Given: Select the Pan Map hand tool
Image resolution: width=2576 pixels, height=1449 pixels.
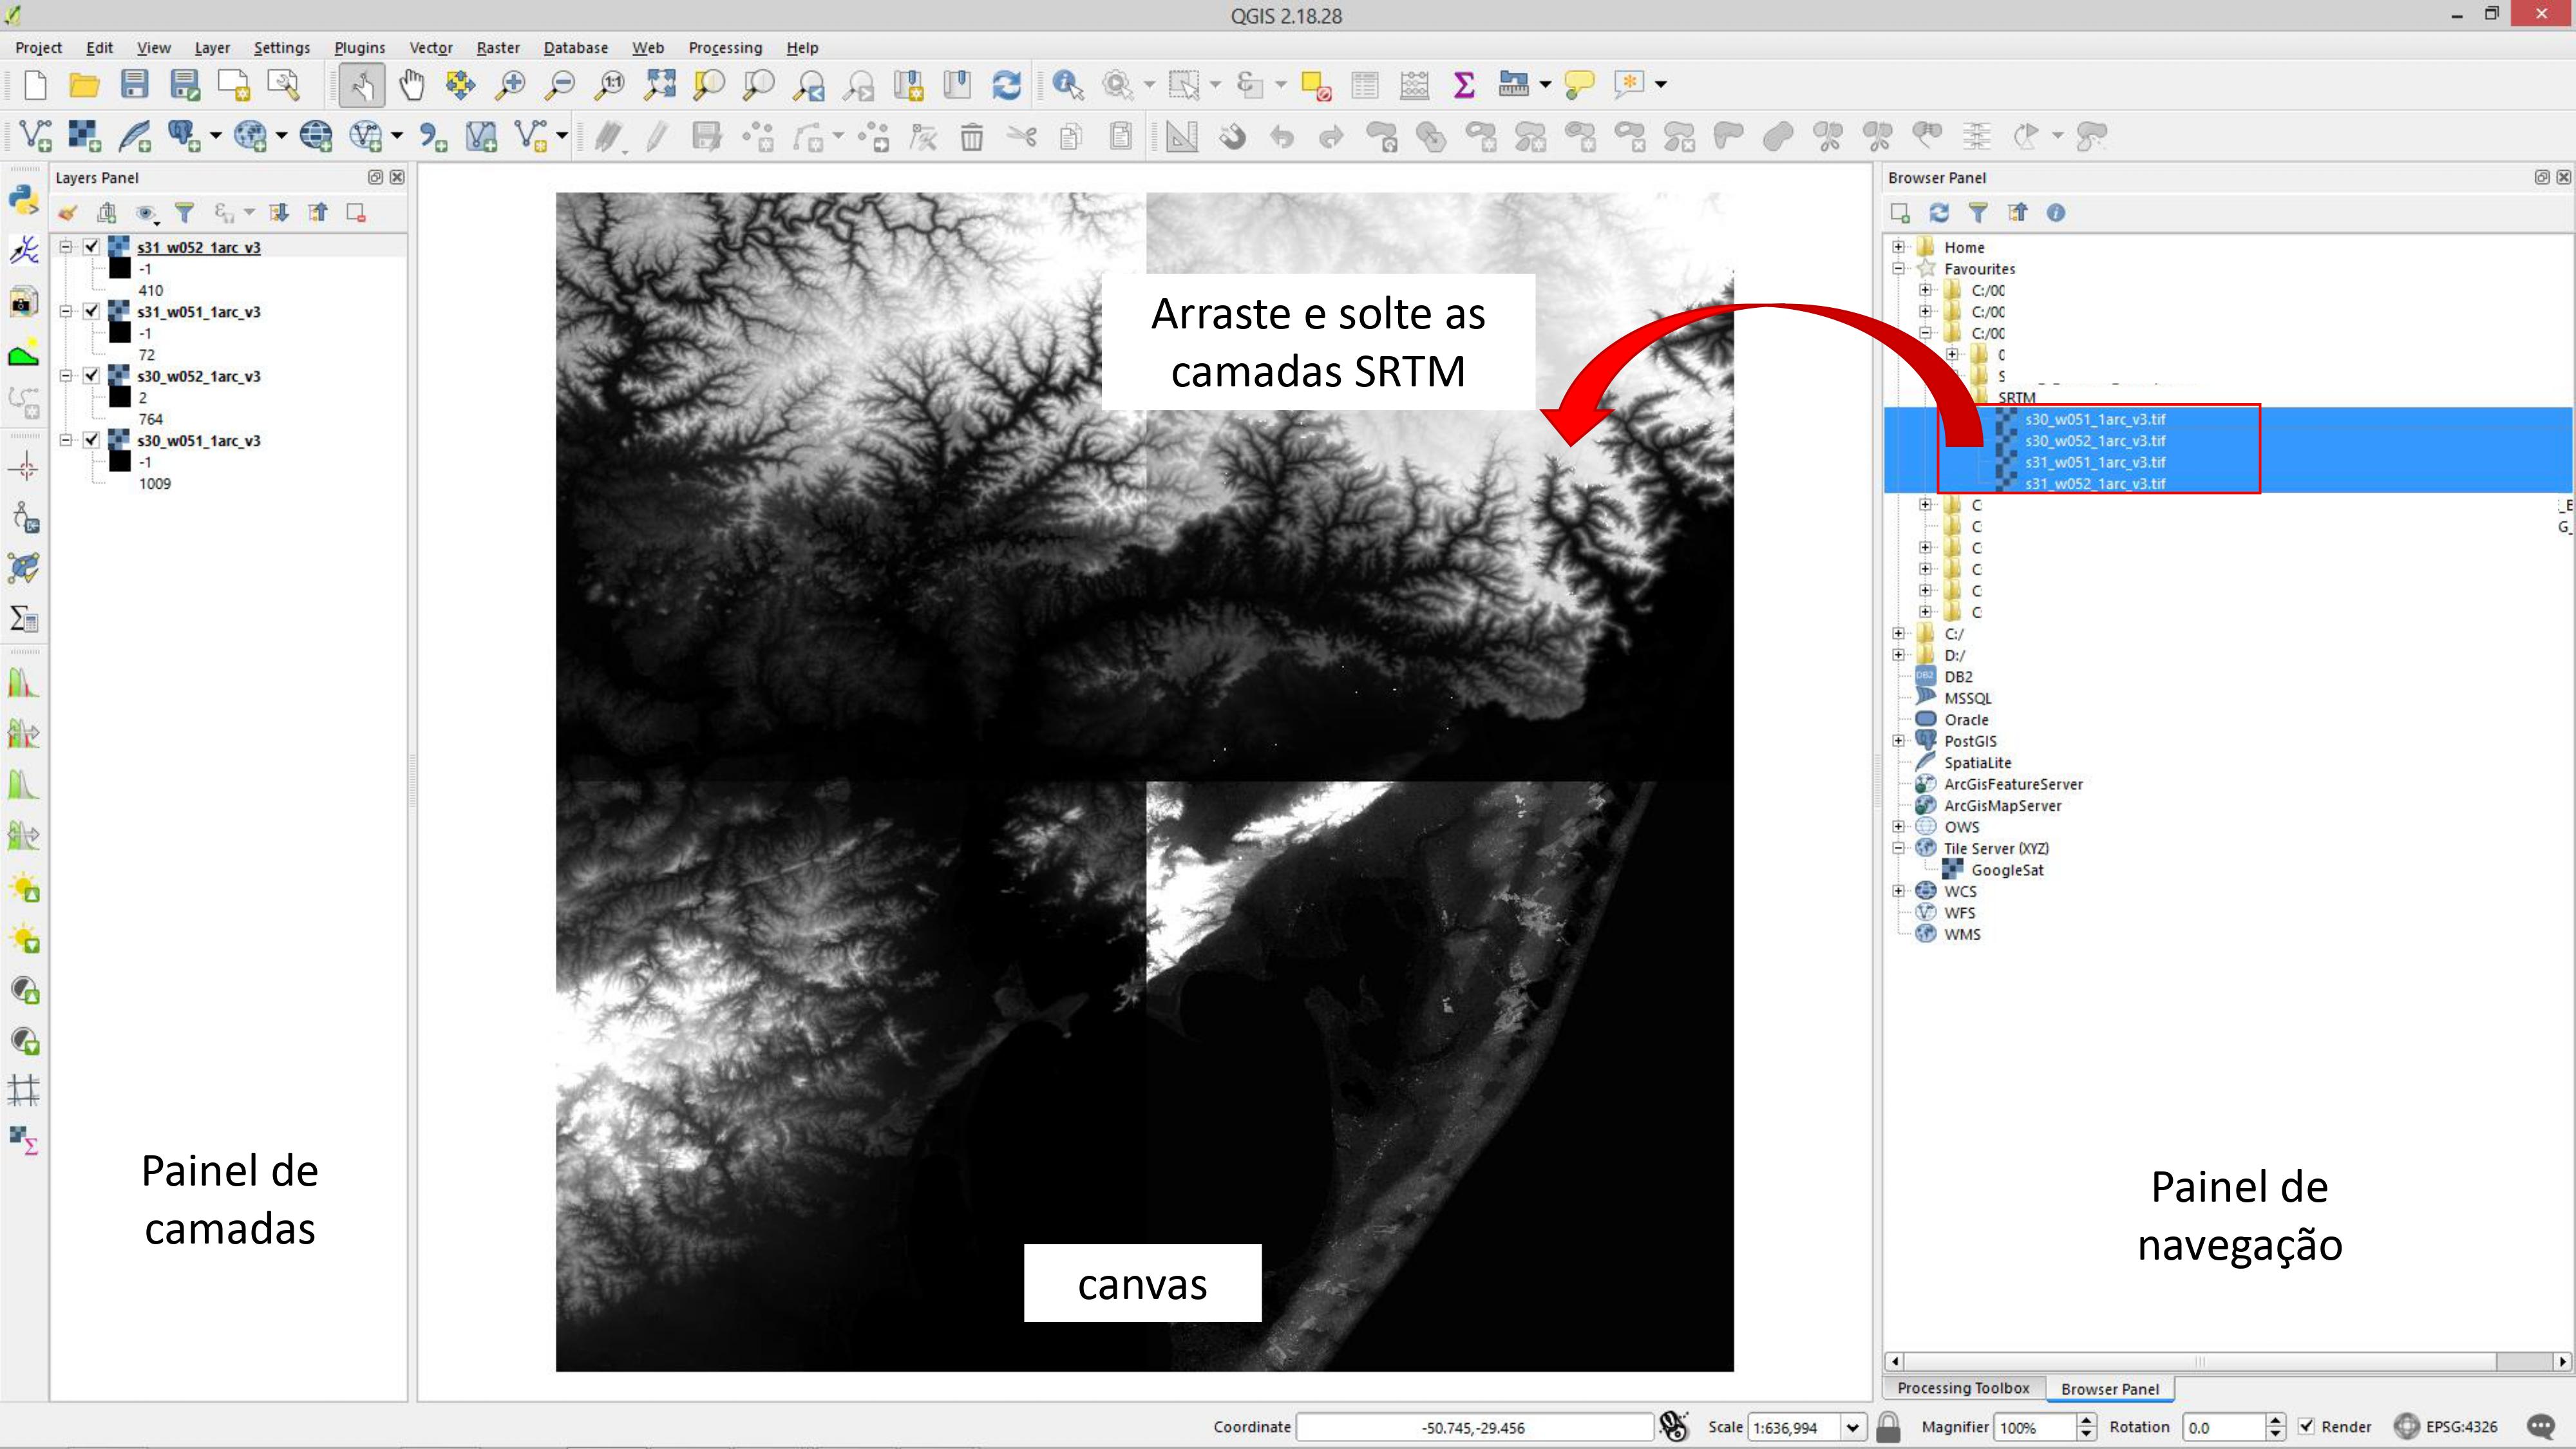Looking at the screenshot, I should (411, 85).
